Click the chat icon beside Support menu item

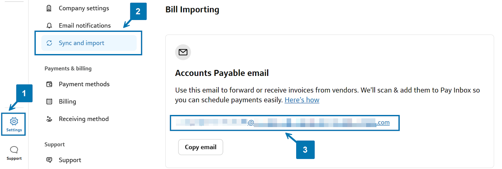click(x=49, y=160)
